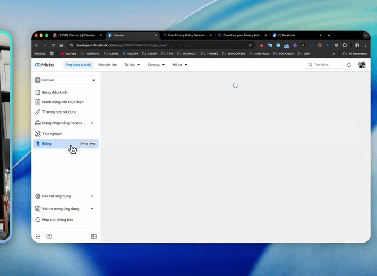This screenshot has width=377, height=276.
Task: Open the WORKOUT bookmark folder
Action: (187, 54)
